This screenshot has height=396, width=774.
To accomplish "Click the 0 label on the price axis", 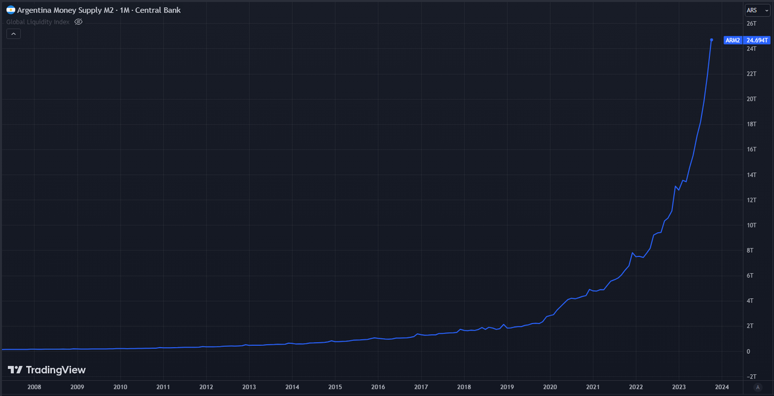I will 749,351.
